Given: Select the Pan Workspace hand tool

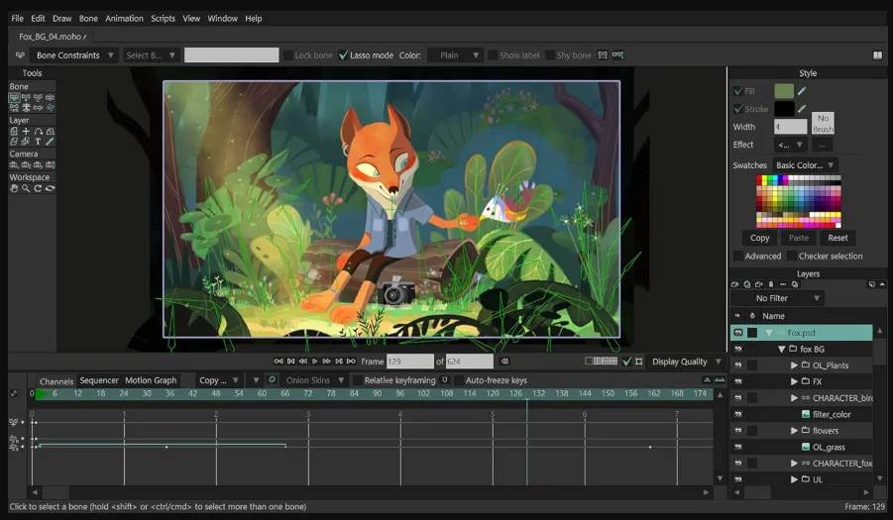Looking at the screenshot, I should point(14,188).
